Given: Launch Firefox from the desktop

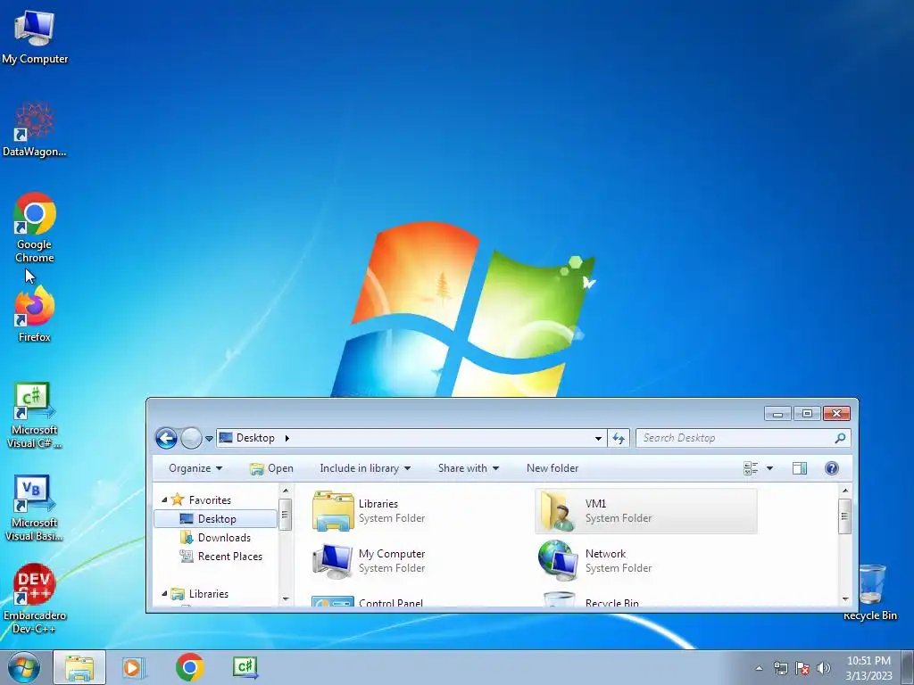Looking at the screenshot, I should (35, 315).
